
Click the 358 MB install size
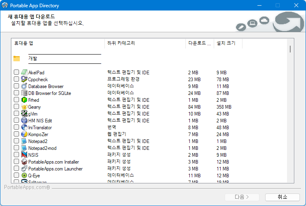pyautogui.click(x=224, y=107)
